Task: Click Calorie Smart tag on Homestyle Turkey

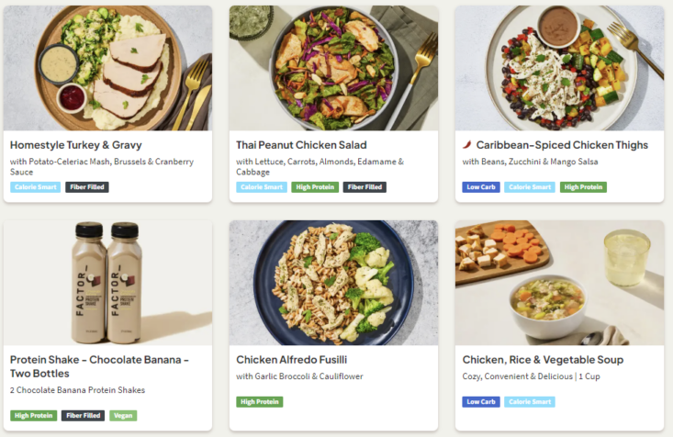Action: point(36,187)
